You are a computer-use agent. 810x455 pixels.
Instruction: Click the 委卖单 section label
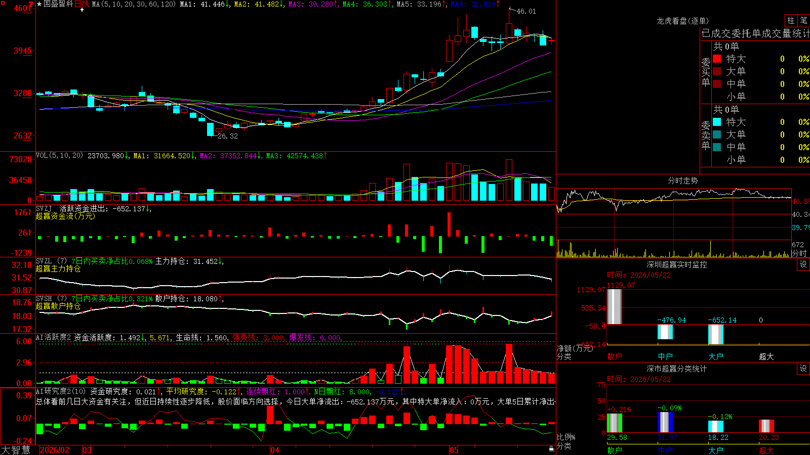click(706, 135)
